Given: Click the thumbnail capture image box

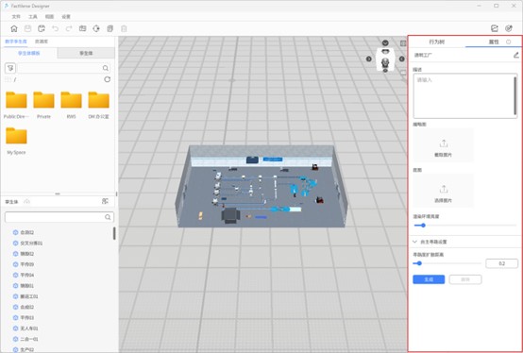Looking at the screenshot, I should pos(444,145).
